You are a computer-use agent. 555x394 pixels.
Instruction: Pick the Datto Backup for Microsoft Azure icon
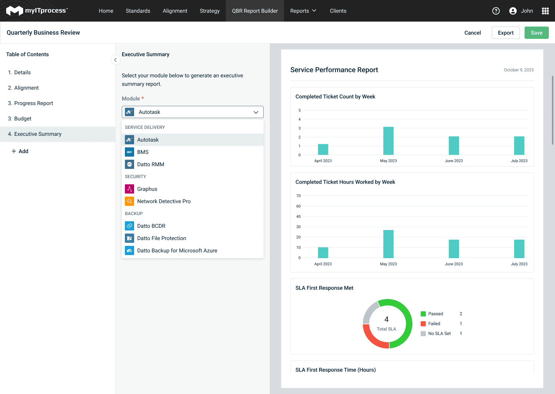point(129,250)
